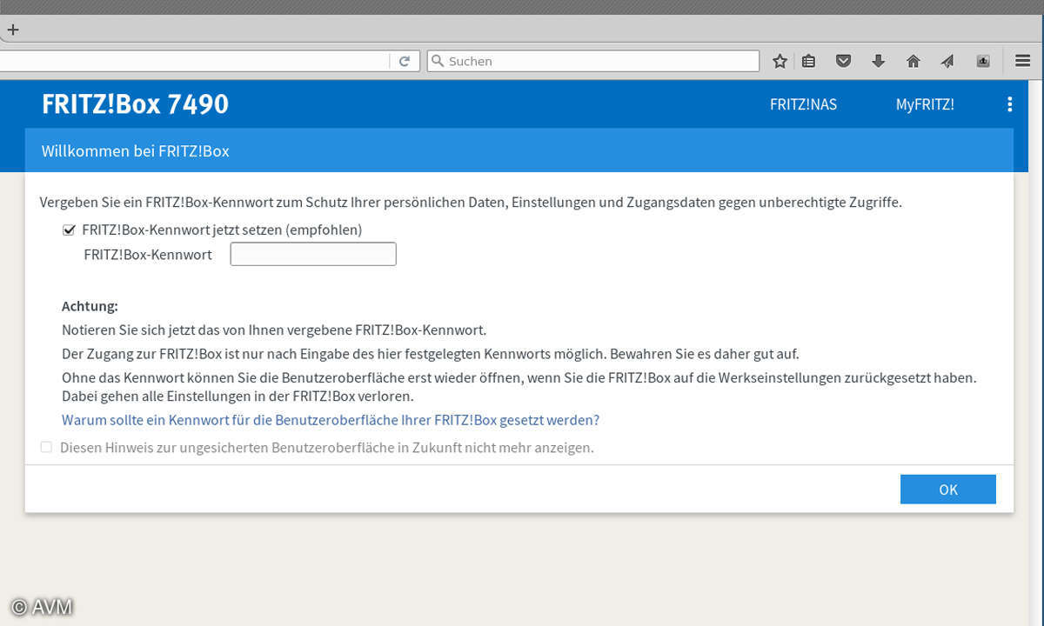Click the Achtung: heading text
The image size is (1044, 626).
click(90, 306)
